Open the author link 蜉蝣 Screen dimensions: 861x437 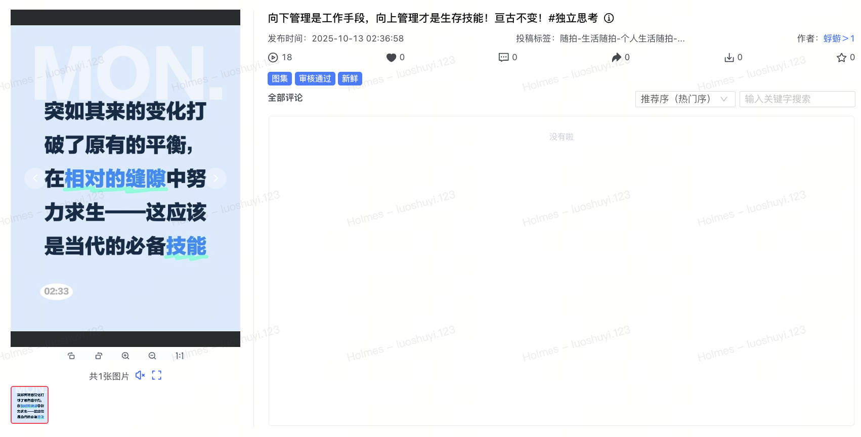[x=839, y=38]
